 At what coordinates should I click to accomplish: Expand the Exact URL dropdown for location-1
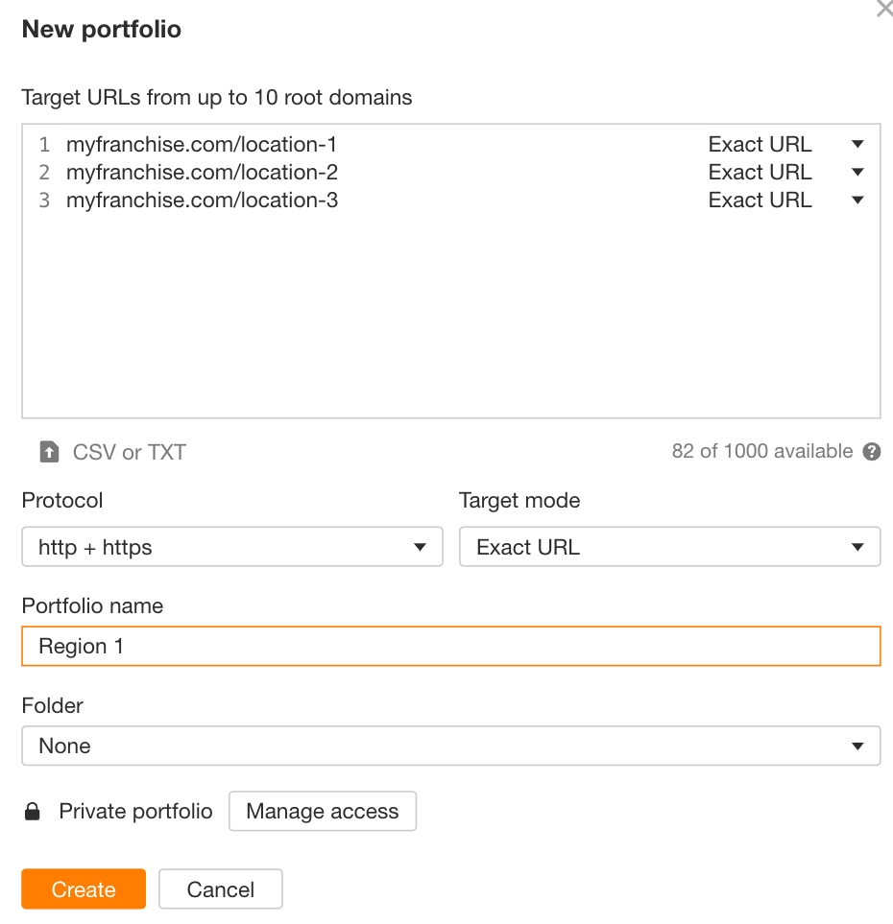click(857, 144)
